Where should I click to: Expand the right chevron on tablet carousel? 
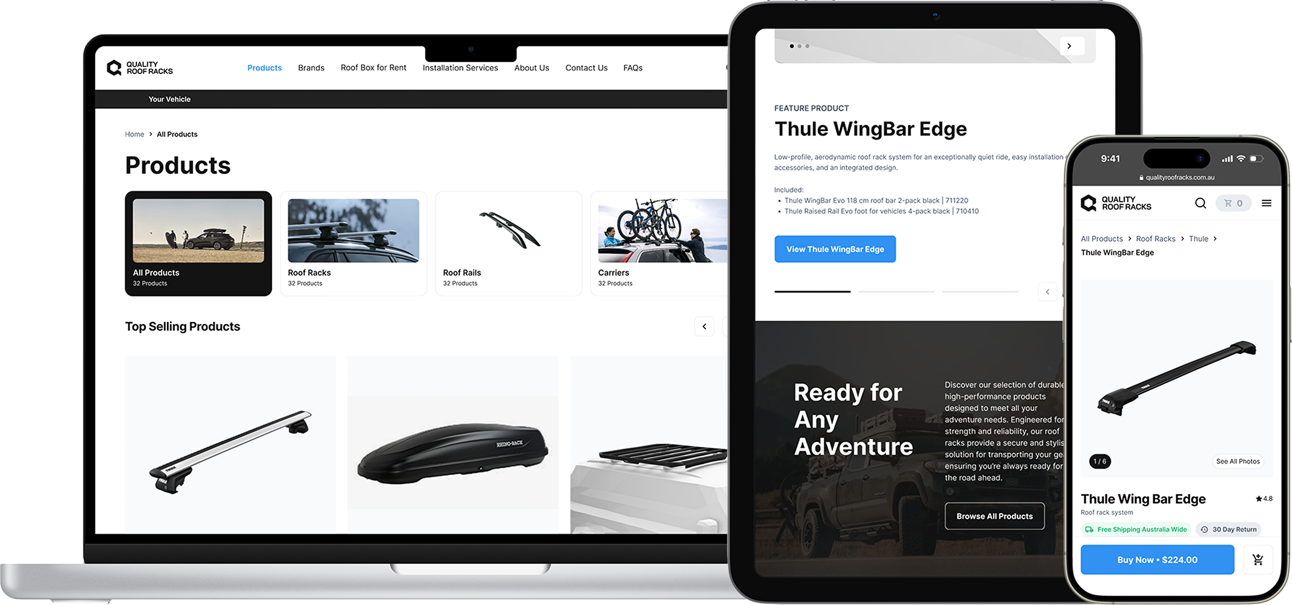tap(1069, 46)
